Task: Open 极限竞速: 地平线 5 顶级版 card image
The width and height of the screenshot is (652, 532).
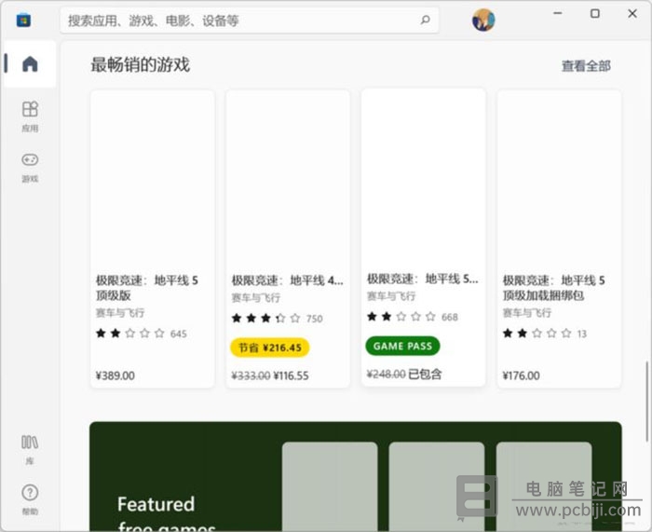Action: [x=153, y=179]
